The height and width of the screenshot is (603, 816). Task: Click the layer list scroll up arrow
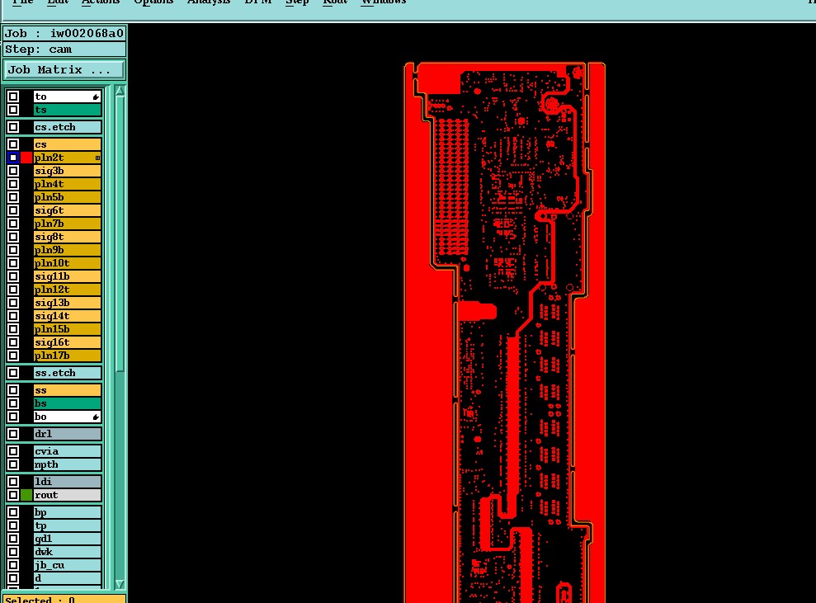click(120, 91)
